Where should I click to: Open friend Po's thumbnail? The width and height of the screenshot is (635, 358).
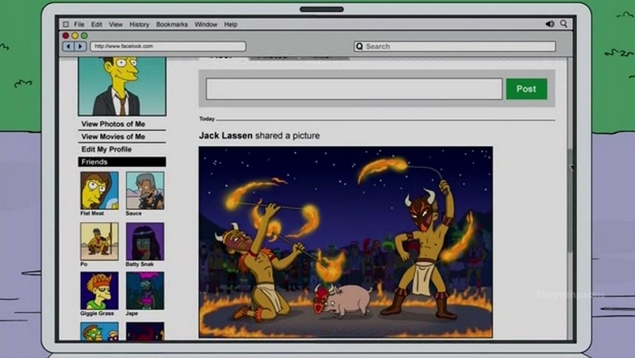(99, 241)
